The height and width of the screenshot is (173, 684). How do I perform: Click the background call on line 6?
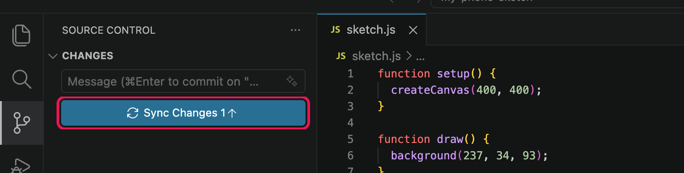tap(424, 155)
